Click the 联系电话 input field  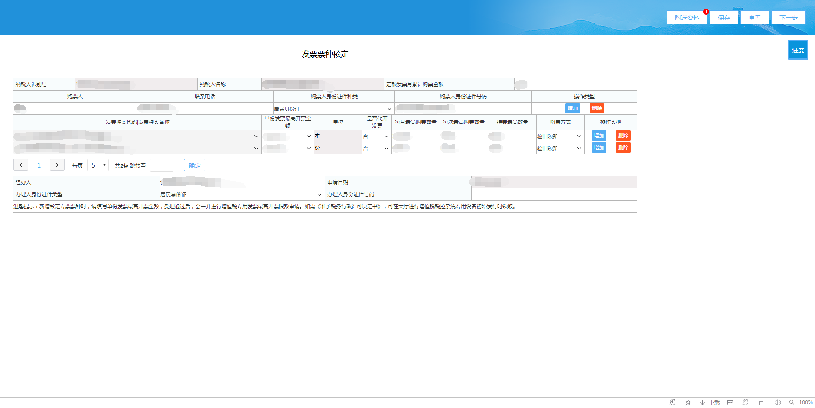[205, 108]
